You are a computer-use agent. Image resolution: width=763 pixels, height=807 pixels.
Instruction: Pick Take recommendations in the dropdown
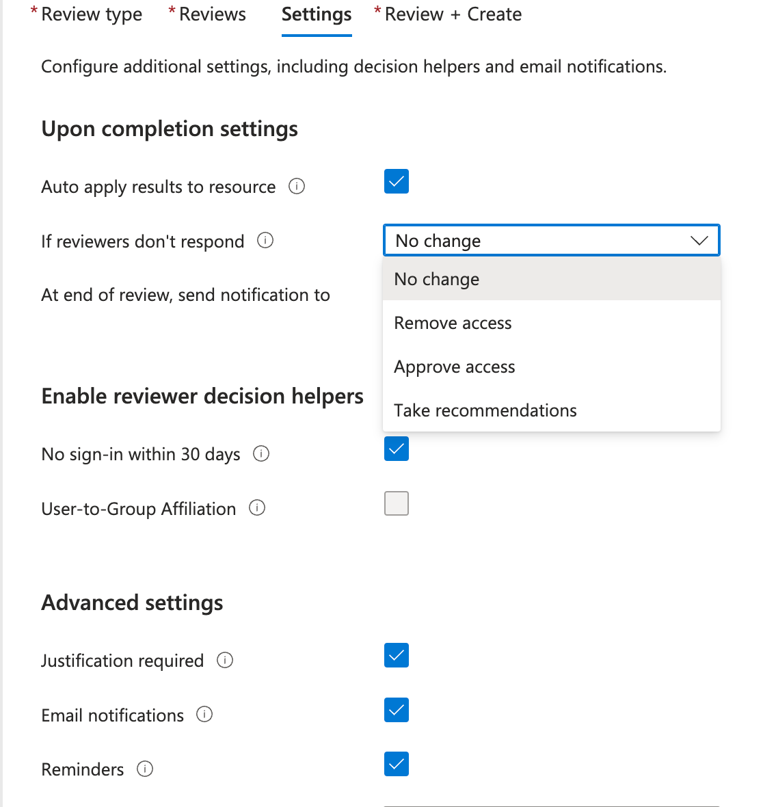point(485,410)
